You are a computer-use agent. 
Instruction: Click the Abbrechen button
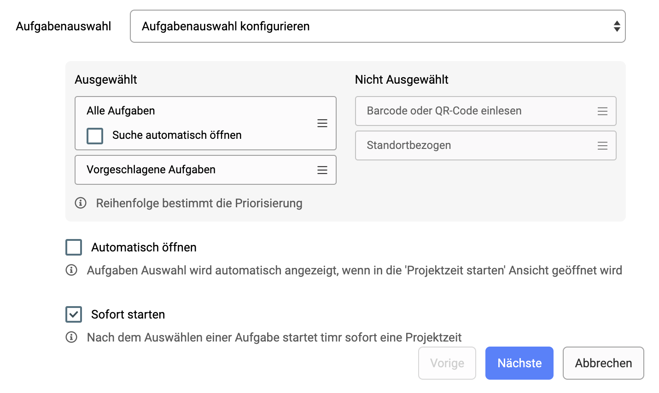pos(603,363)
